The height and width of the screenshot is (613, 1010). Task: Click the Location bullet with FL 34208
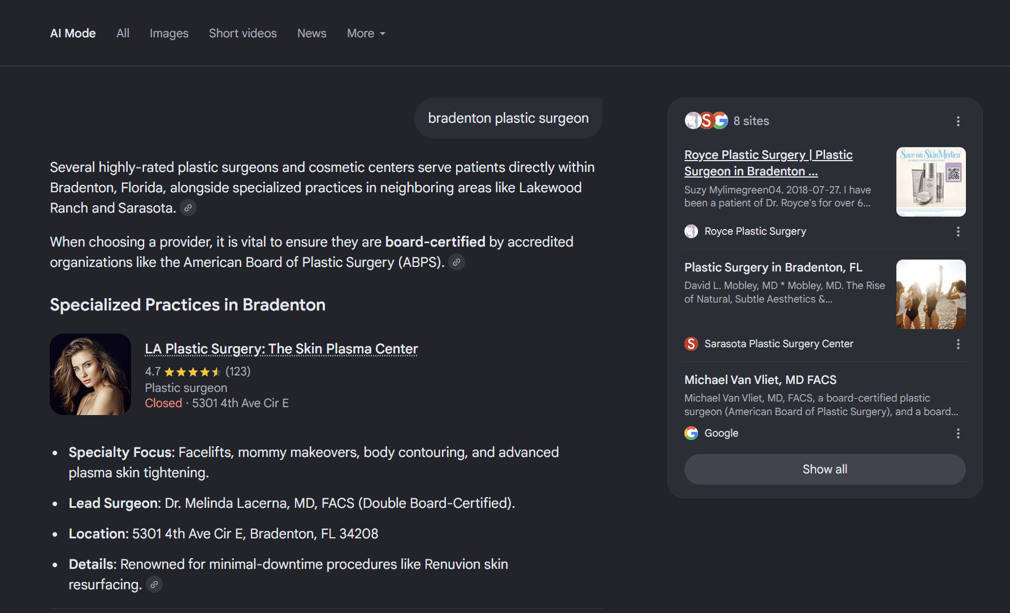(x=223, y=534)
